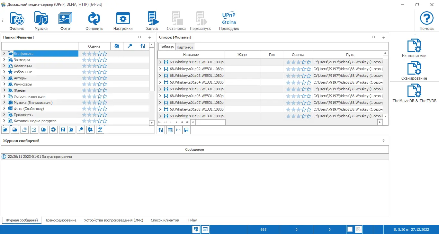Expand the 68.Whiskey.s01e01 row
The height and width of the screenshot is (234, 439).
pos(160,62)
